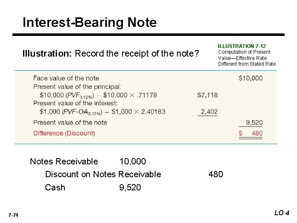Image resolution: width=297 pixels, height=223 pixels.
Task: Click the 'Notes Receivable' journal entry account
Action: [64, 161]
